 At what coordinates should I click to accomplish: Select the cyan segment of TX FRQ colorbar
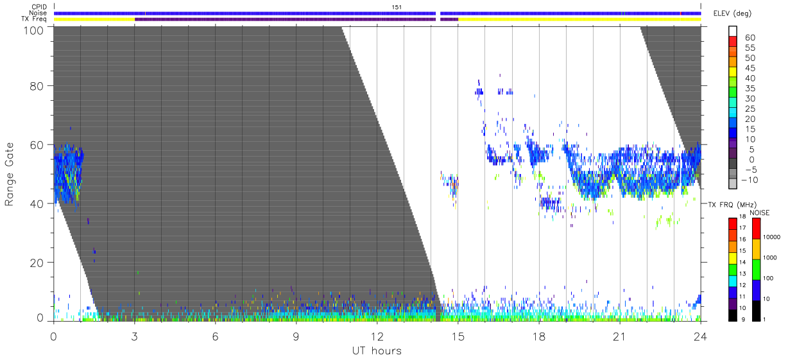(733, 281)
